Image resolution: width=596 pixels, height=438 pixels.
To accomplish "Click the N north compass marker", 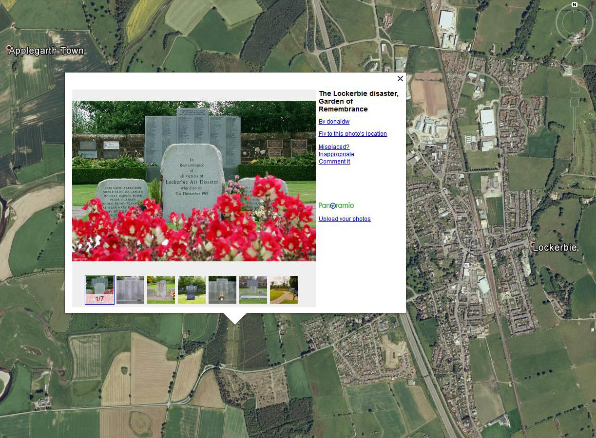I will pyautogui.click(x=575, y=4).
